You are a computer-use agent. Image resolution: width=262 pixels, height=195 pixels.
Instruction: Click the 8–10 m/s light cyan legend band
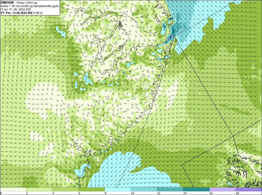[x=118, y=190]
